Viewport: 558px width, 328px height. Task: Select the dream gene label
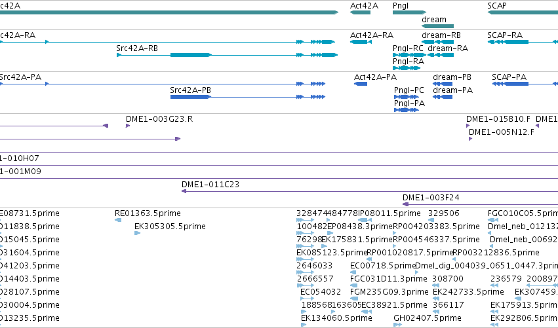click(x=434, y=19)
